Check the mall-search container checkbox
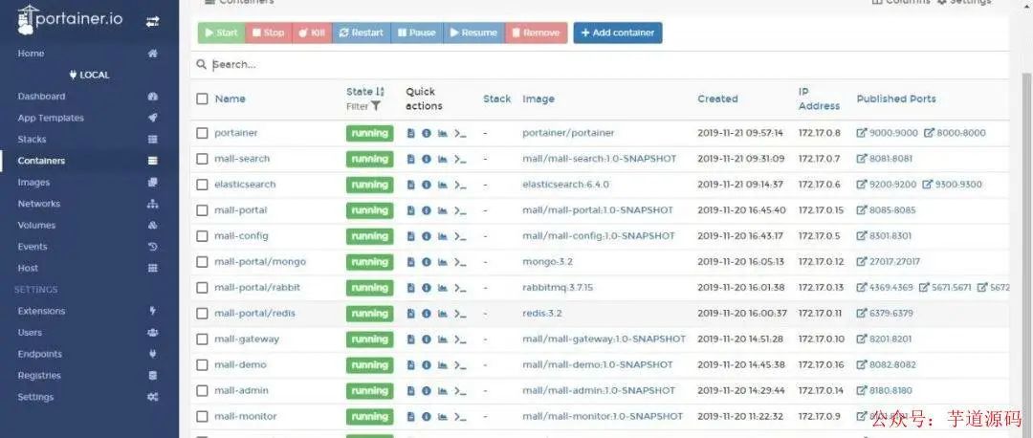This screenshot has height=438, width=1033. point(202,159)
